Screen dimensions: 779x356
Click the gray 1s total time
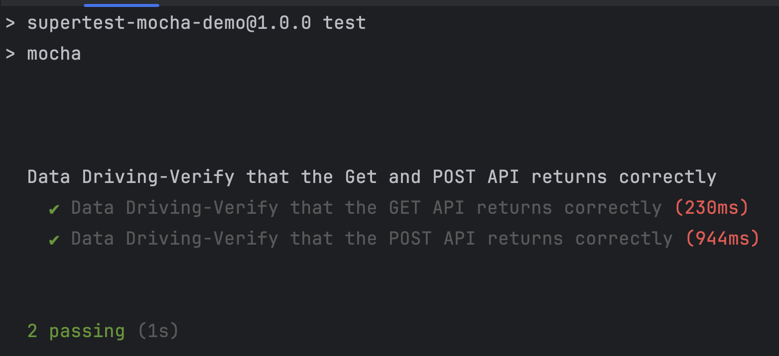(158, 332)
